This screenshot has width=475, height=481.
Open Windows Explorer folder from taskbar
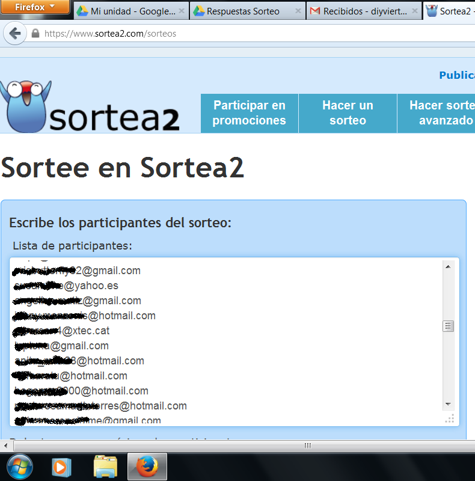point(105,467)
